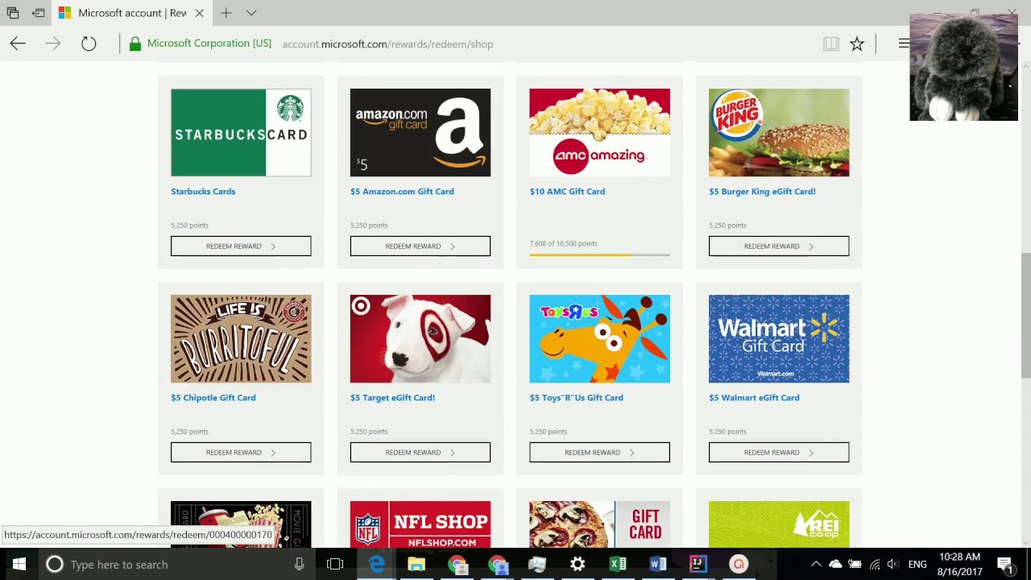
Task: Redeem the $5 Walmart eGift Card
Action: (779, 452)
